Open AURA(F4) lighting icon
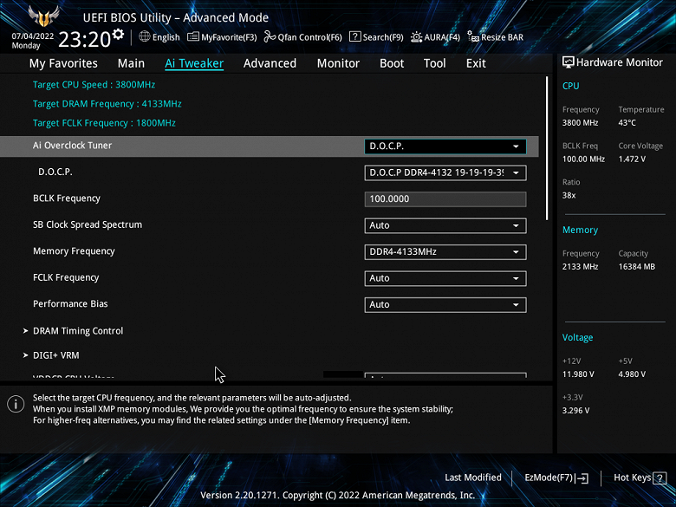Image resolution: width=676 pixels, height=507 pixels. click(416, 37)
